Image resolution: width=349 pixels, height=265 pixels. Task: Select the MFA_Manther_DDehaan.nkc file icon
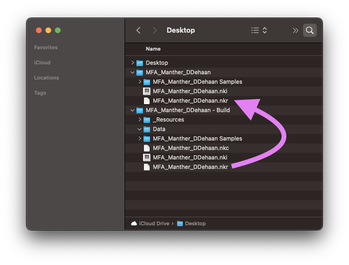tap(147, 148)
